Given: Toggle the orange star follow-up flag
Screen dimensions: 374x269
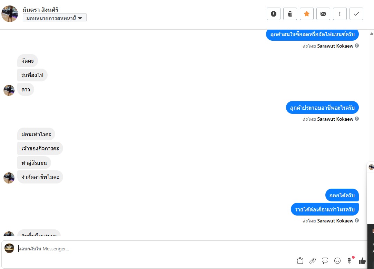Looking at the screenshot, I should 307,14.
